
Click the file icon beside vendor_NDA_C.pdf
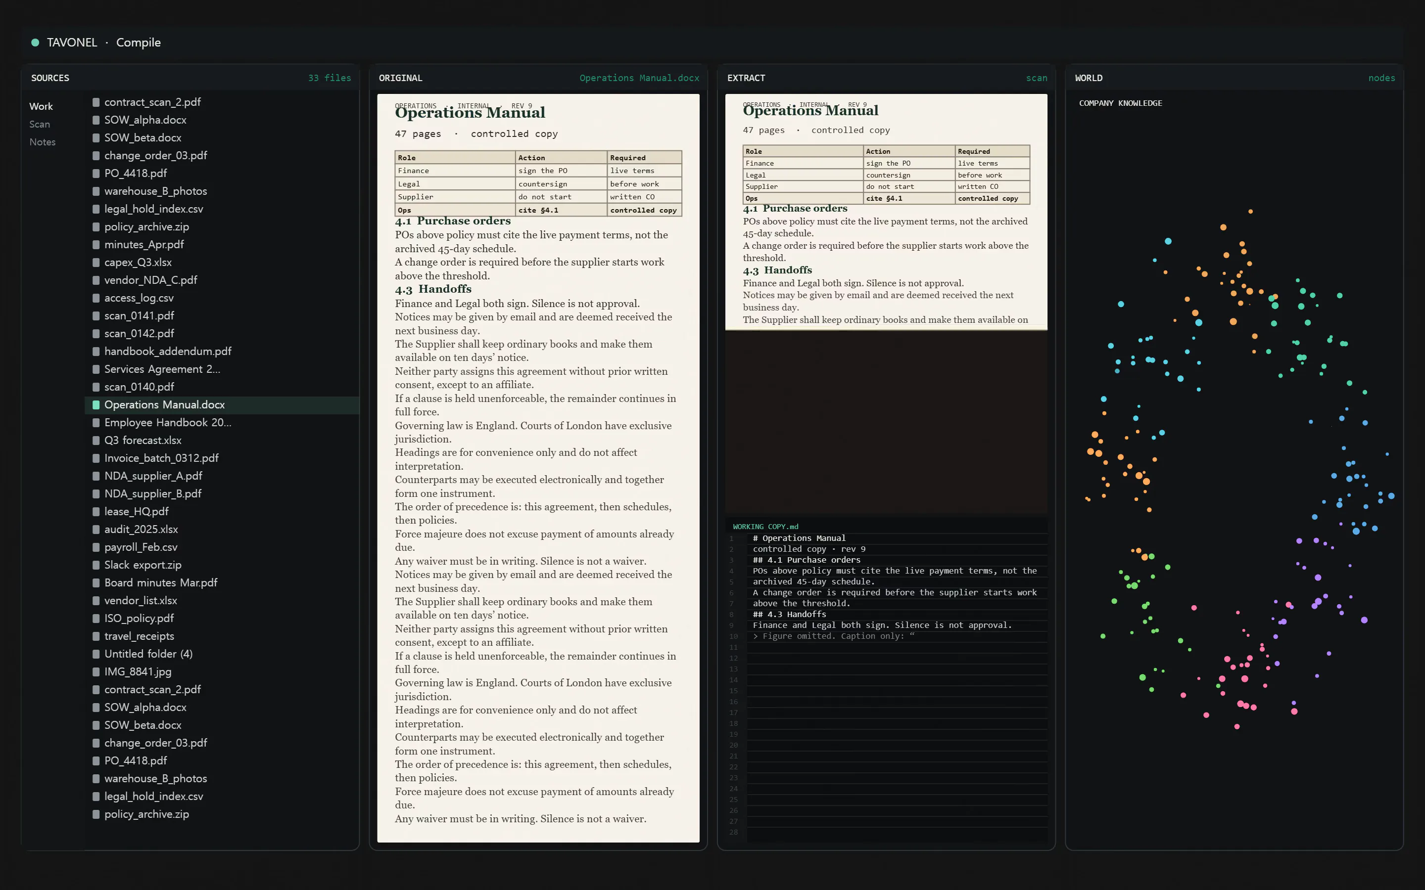tap(96, 280)
